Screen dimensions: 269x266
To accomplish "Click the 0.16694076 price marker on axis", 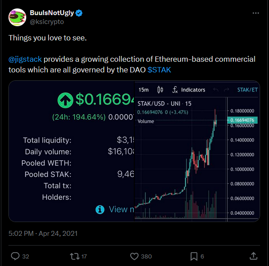I will 242,120.
